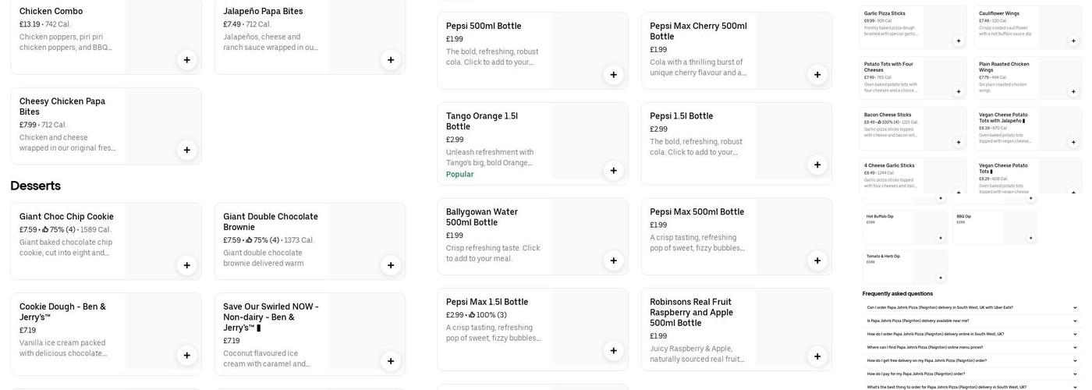Click 4 Cheese Garlic Sticks title
Image resolution: width=1092 pixels, height=390 pixels.
tap(888, 165)
